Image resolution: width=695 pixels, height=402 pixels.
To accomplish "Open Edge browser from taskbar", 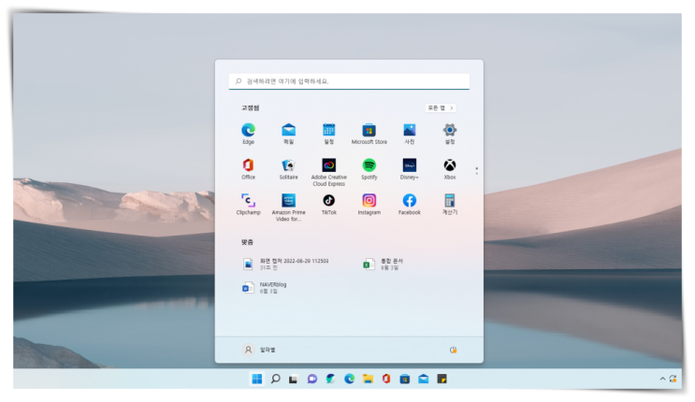I will tap(349, 379).
